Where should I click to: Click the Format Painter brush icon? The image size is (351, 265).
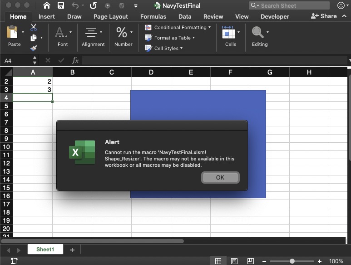[x=34, y=48]
